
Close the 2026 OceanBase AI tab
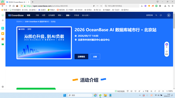click(28, 2)
